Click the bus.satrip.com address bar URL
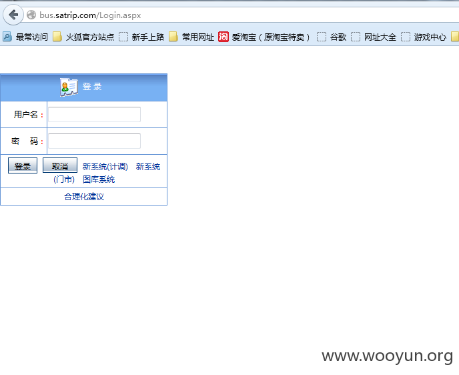This screenshot has height=375, width=459. (x=90, y=15)
